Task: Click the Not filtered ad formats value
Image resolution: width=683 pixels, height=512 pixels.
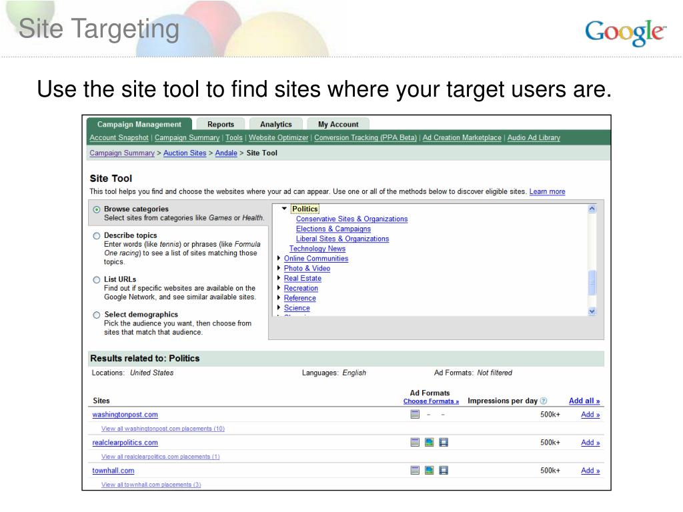Action: (x=494, y=373)
